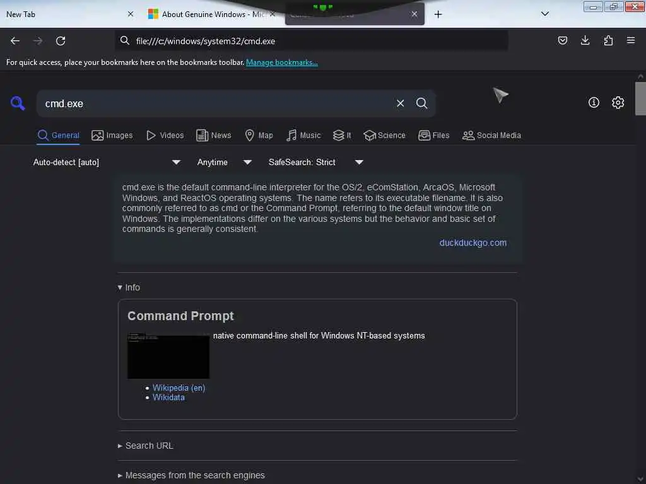Select the Videos search category
Screen dimensions: 646x484
[165, 135]
